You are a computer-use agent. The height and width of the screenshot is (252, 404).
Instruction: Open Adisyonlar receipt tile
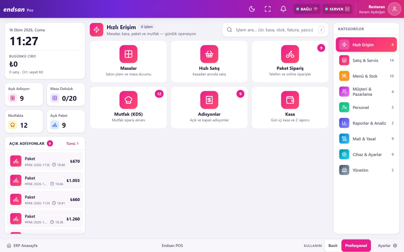tap(209, 107)
